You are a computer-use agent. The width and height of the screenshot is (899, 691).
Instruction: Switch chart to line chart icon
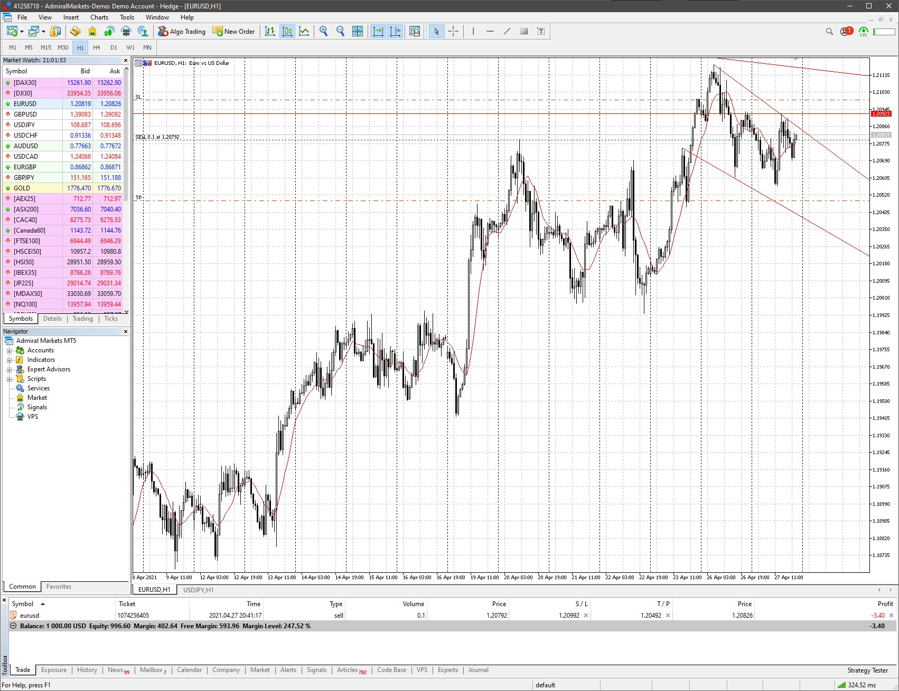[304, 32]
